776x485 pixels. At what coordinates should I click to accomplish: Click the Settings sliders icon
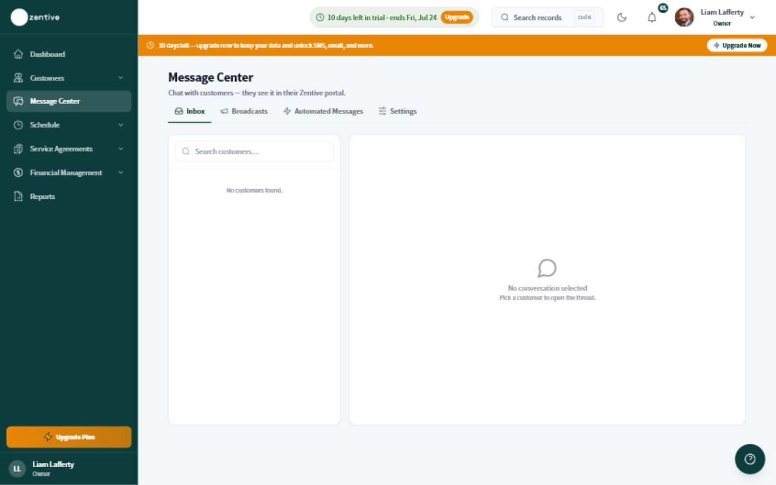tap(383, 111)
